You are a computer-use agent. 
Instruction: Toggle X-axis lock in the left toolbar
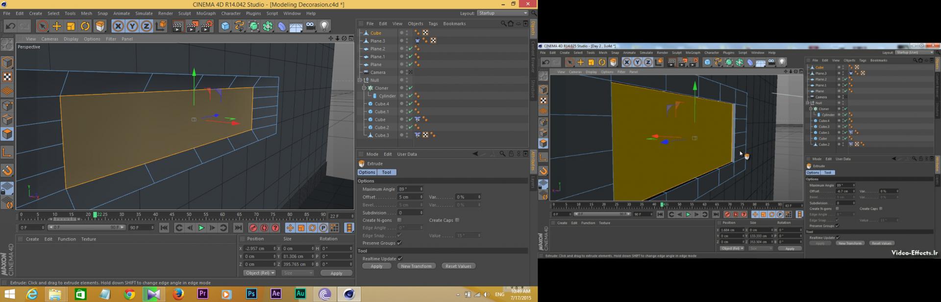118,26
